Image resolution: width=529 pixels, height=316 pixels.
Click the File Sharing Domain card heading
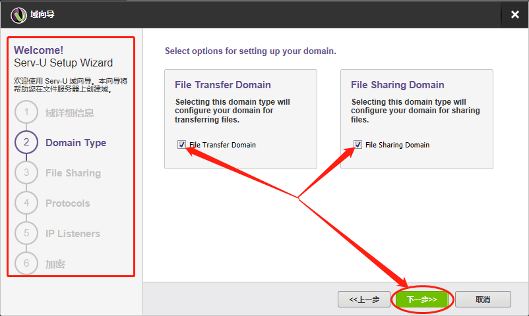click(398, 85)
